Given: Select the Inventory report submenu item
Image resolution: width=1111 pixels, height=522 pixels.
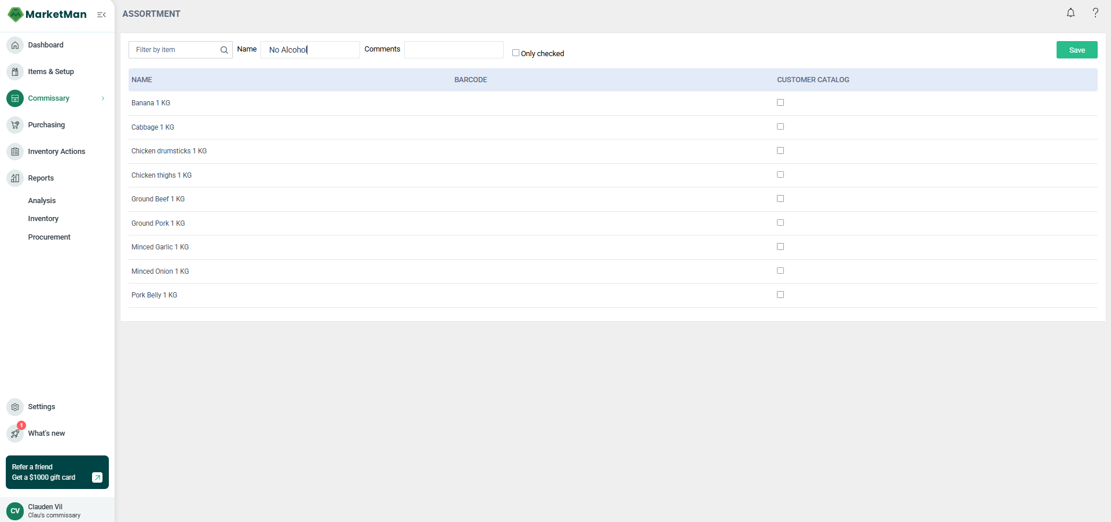Looking at the screenshot, I should click(x=43, y=218).
